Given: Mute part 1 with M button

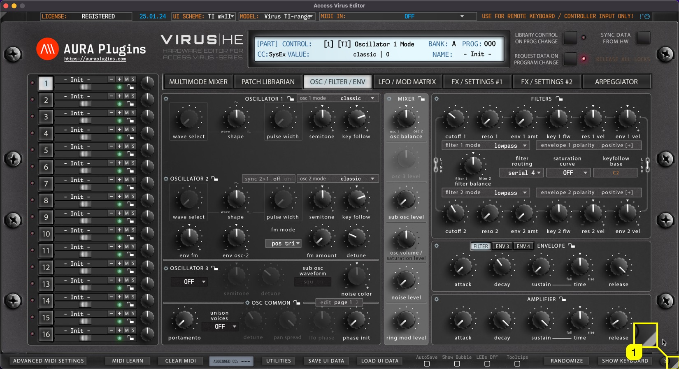Looking at the screenshot, I should pyautogui.click(x=127, y=79).
